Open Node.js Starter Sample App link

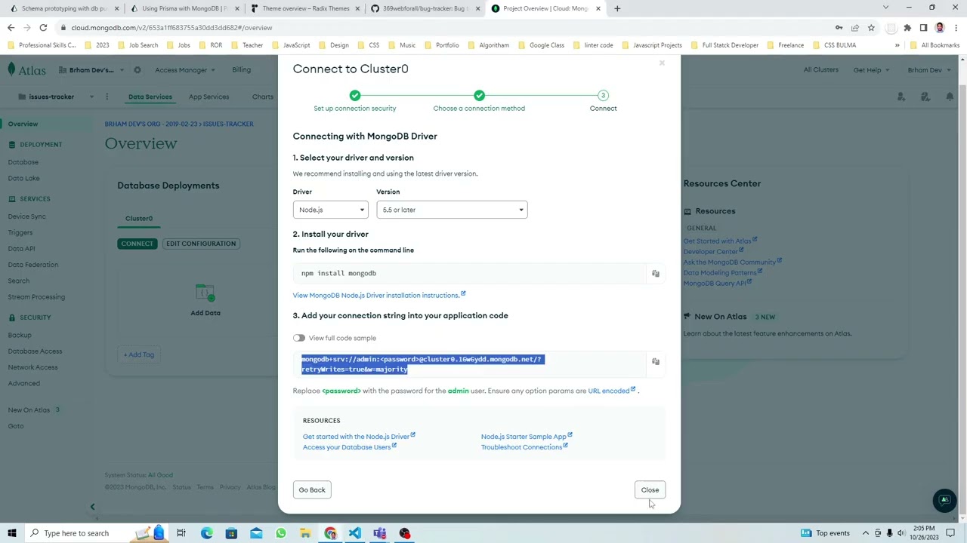click(x=527, y=437)
